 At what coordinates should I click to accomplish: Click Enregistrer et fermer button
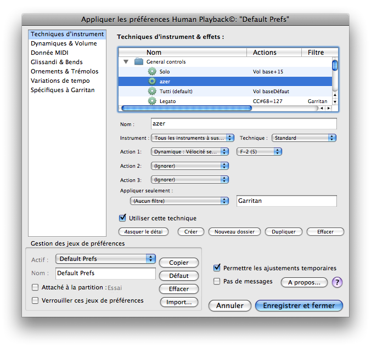pos(299,305)
